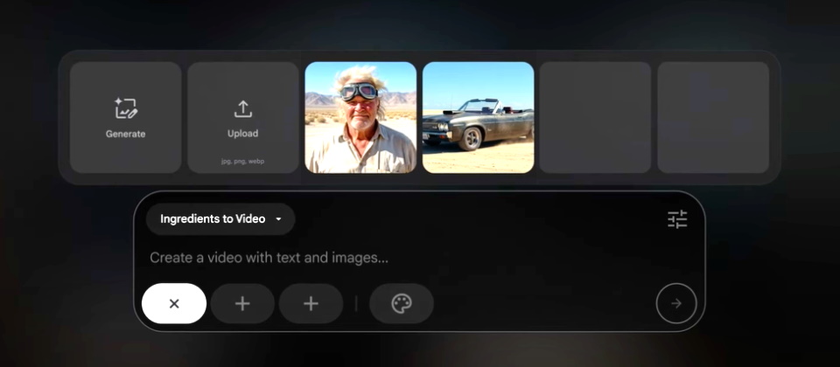Remove ingredient with the white X button
The height and width of the screenshot is (367, 840).
(174, 303)
